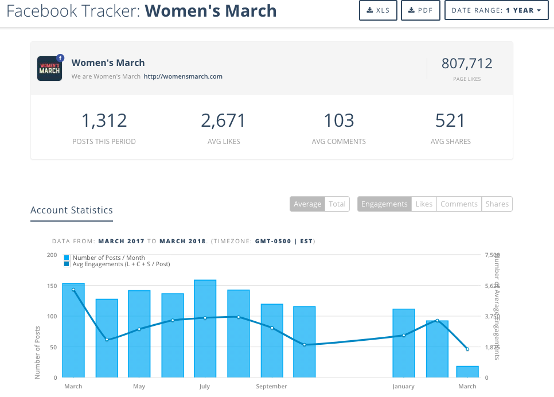This screenshot has height=397, width=554.
Task: Click the Avg Engagements (L + C + S / Post) label
Action: (x=121, y=264)
